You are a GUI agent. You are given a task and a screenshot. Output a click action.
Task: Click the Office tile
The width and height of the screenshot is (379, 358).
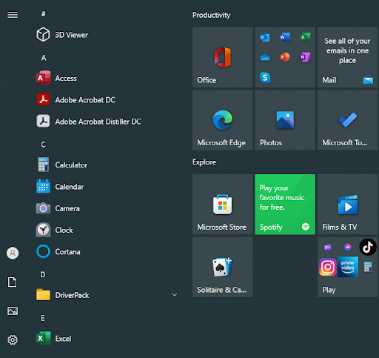coord(223,57)
